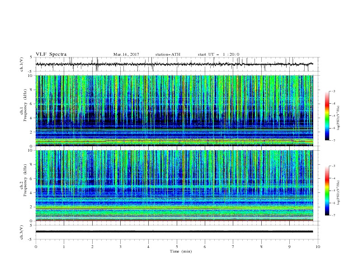
Task: Click the ch.1 voltage waveform trace
Action: click(174, 64)
